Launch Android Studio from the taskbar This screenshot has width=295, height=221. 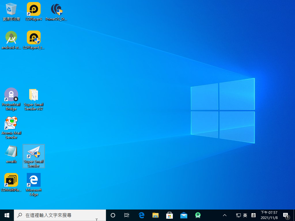pos(198,215)
